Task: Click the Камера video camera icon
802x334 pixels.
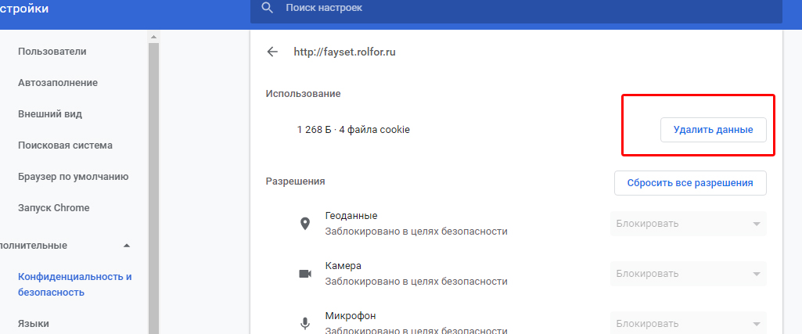Action: click(x=305, y=274)
